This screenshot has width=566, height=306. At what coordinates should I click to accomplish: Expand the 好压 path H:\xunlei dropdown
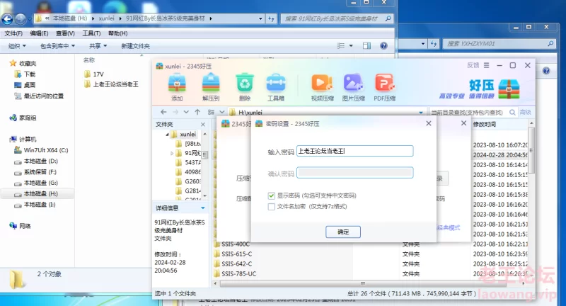pyautogui.click(x=420, y=113)
